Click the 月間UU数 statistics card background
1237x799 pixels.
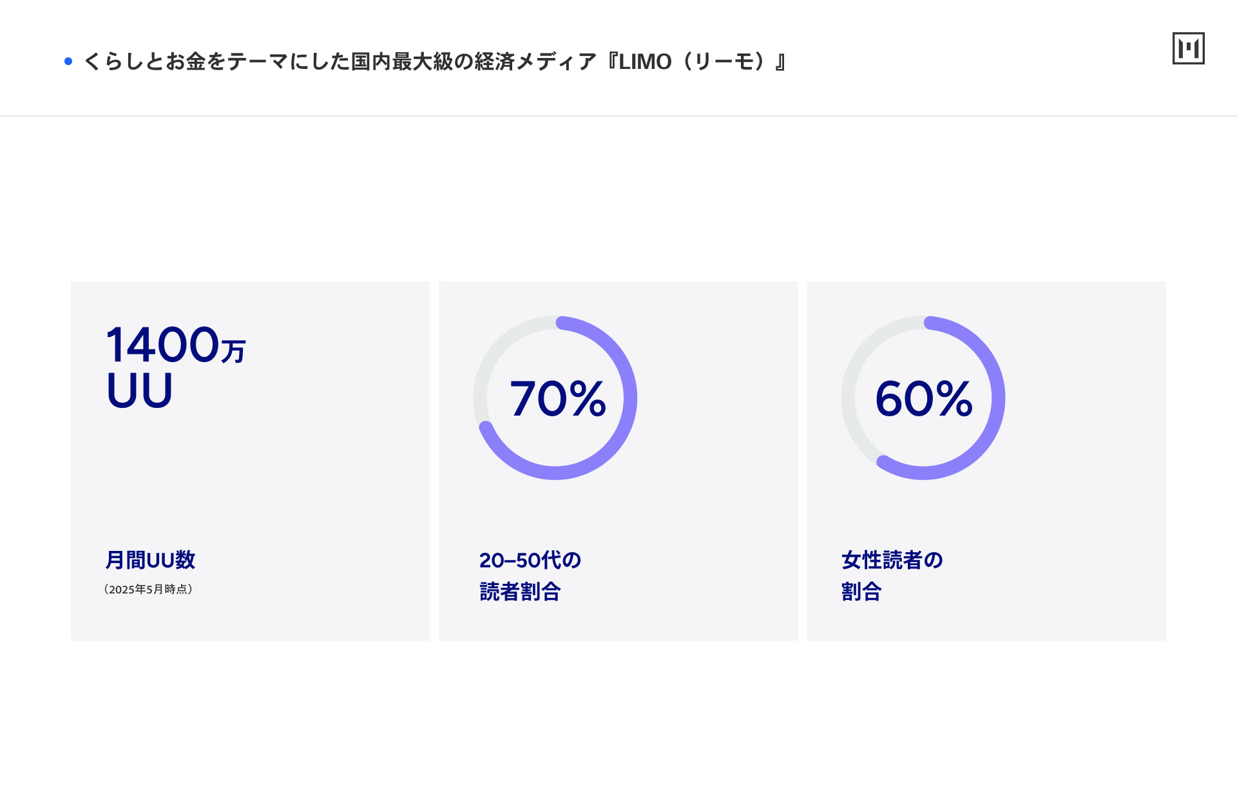pos(250,461)
